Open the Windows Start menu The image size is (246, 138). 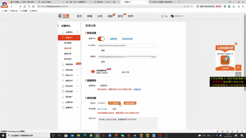[x=3, y=136]
